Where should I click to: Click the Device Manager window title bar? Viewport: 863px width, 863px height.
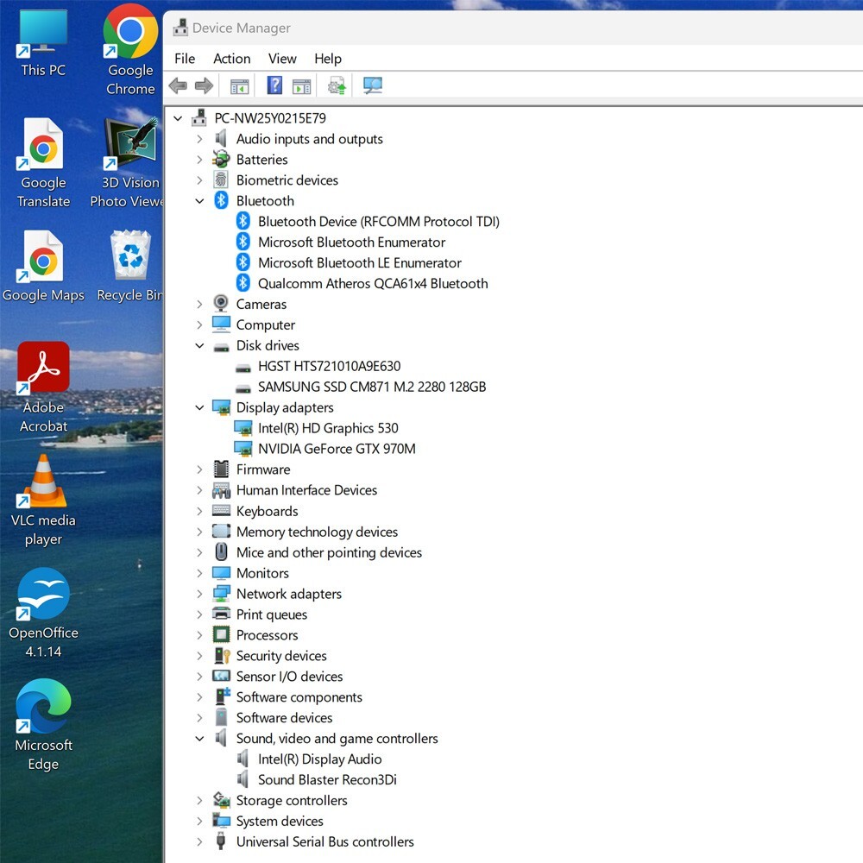(513, 28)
